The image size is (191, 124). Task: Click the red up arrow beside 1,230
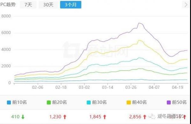(65, 117)
